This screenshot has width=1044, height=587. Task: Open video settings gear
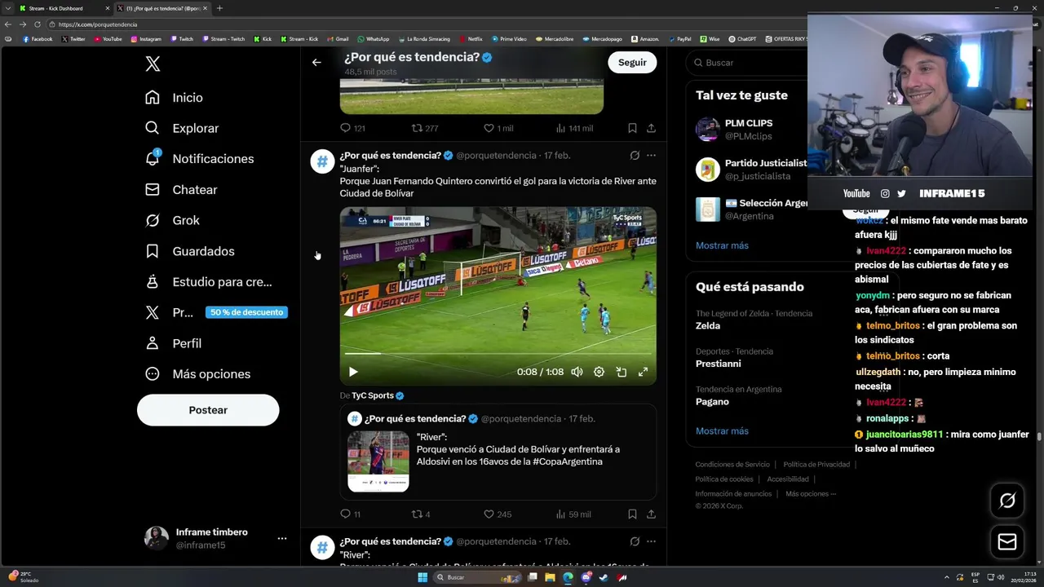[x=599, y=372]
